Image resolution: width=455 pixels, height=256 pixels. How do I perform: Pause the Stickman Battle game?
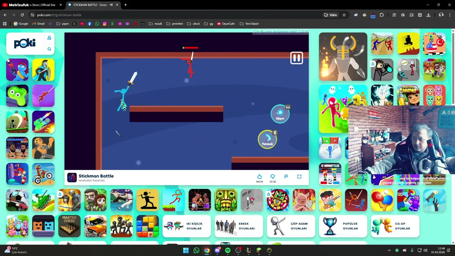pyautogui.click(x=296, y=58)
